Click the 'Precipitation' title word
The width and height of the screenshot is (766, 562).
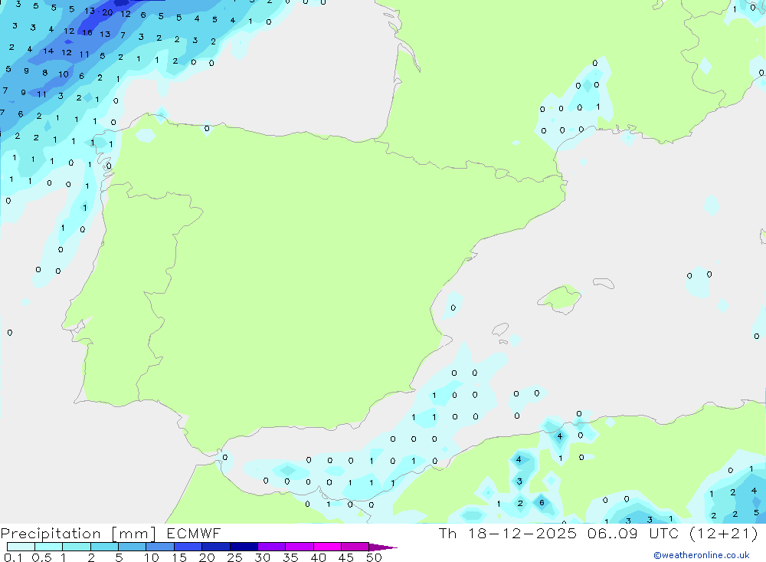[51, 534]
